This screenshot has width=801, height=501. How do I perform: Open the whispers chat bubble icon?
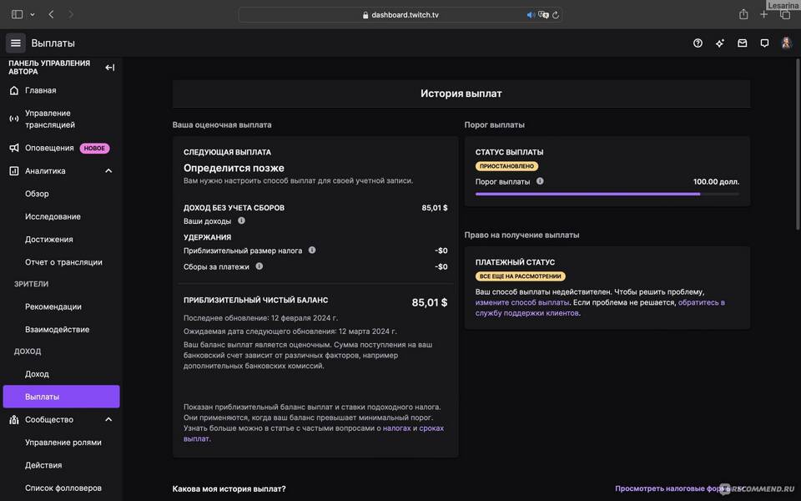pos(764,43)
